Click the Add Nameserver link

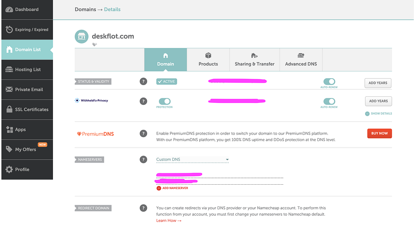175,188
